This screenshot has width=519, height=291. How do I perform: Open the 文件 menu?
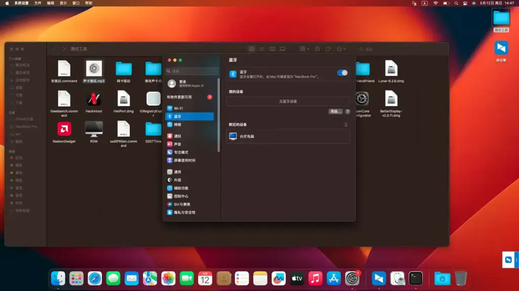[x=38, y=3]
